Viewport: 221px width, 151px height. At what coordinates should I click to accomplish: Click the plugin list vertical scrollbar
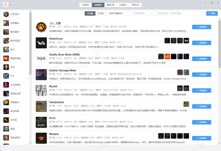coord(220,44)
